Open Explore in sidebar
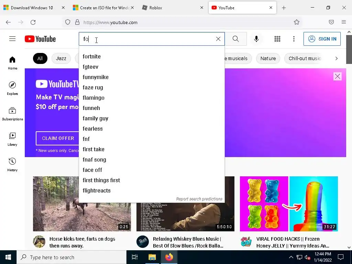Viewport: 352px width, 264px height. point(12,88)
